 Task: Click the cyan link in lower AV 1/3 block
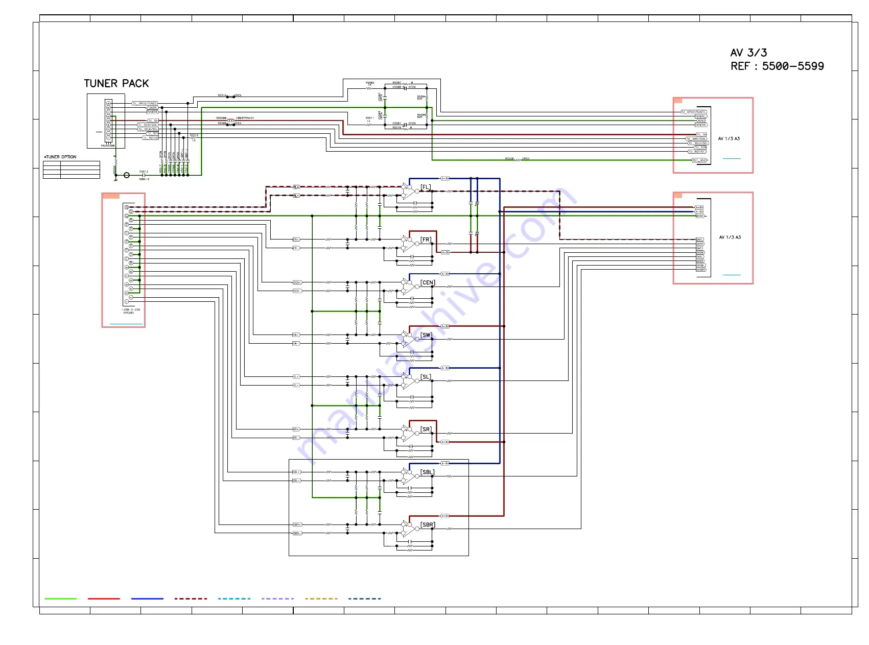[x=732, y=275]
